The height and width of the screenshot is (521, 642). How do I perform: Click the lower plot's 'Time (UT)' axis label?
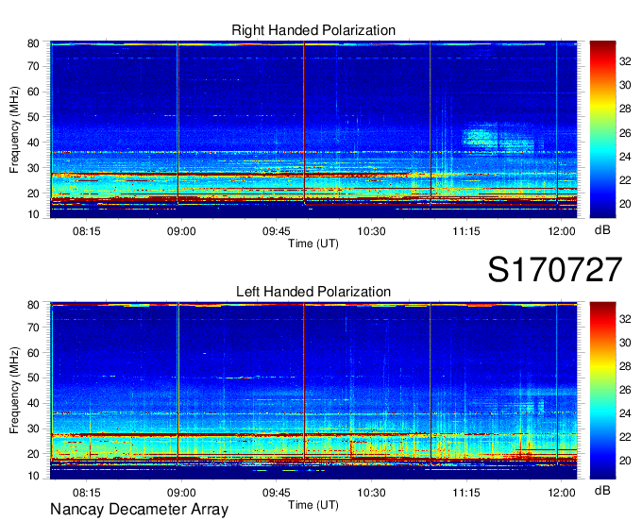313,505
